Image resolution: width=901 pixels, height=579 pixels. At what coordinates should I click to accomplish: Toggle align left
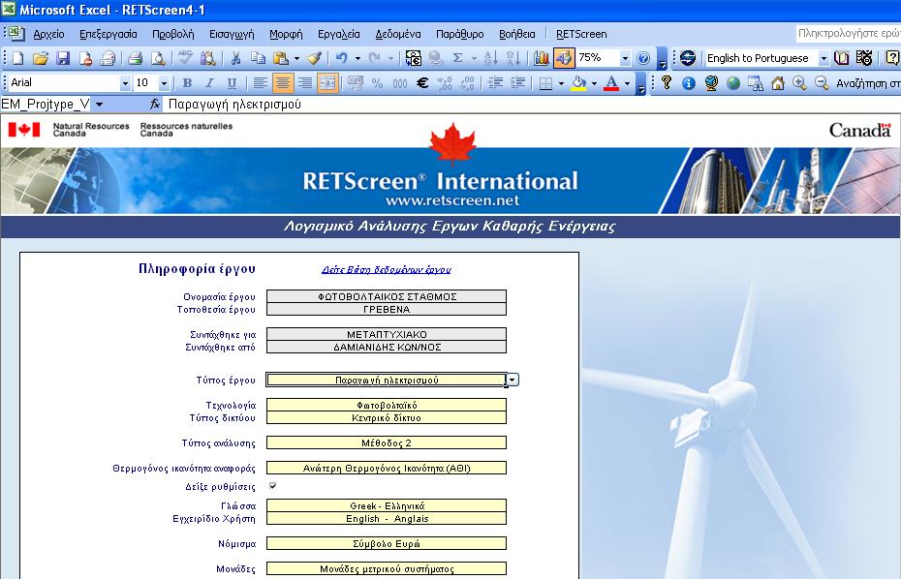point(261,83)
